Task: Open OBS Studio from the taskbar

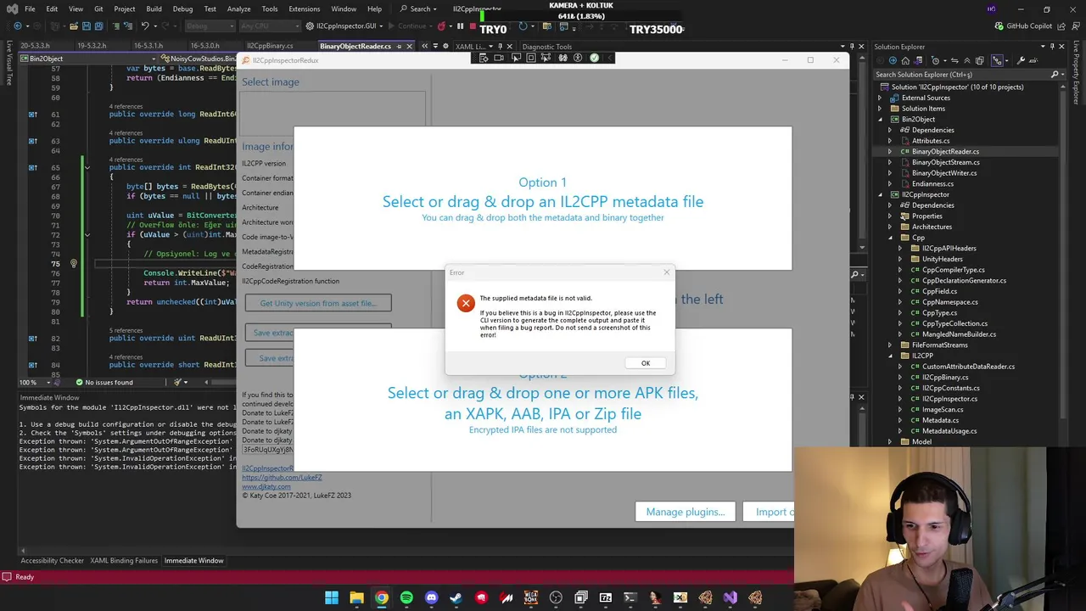Action: [556, 597]
